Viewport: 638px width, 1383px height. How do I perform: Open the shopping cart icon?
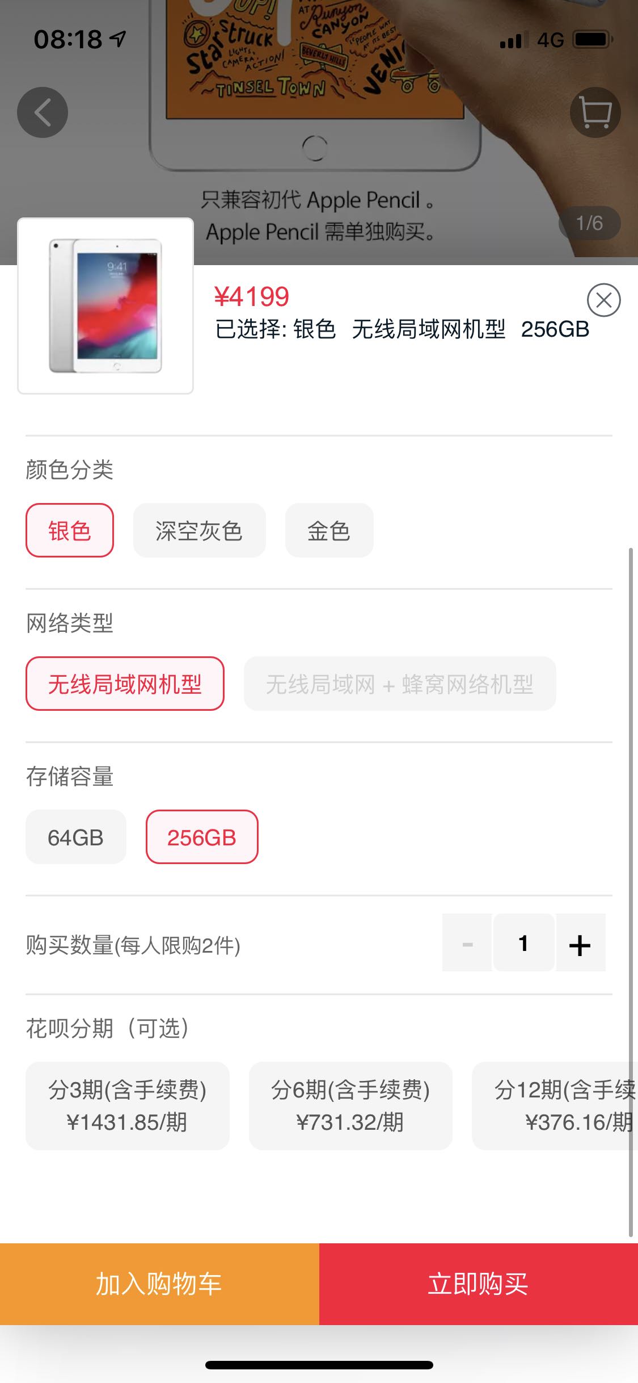[x=595, y=112]
